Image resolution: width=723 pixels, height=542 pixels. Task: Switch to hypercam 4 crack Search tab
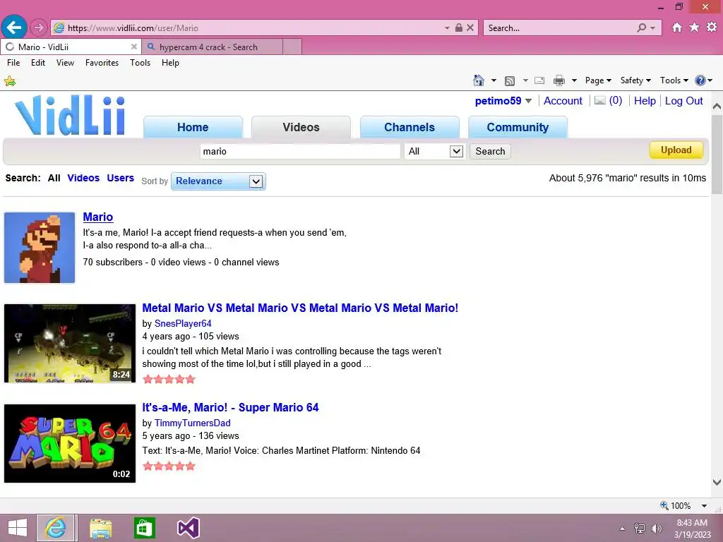pos(212,47)
